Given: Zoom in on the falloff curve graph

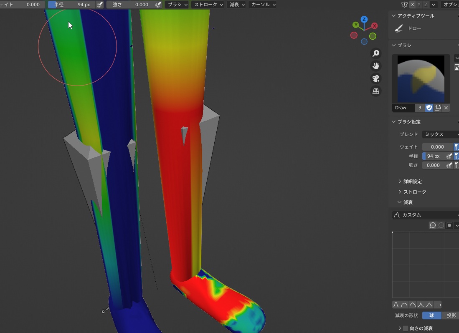Looking at the screenshot, I should coord(433,225).
